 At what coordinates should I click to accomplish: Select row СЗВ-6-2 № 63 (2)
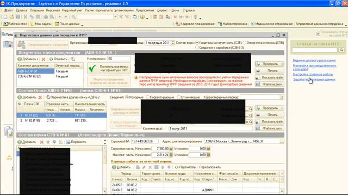click(50, 76)
